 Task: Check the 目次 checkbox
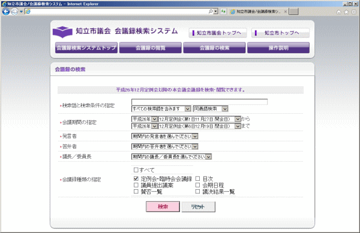coord(197,178)
